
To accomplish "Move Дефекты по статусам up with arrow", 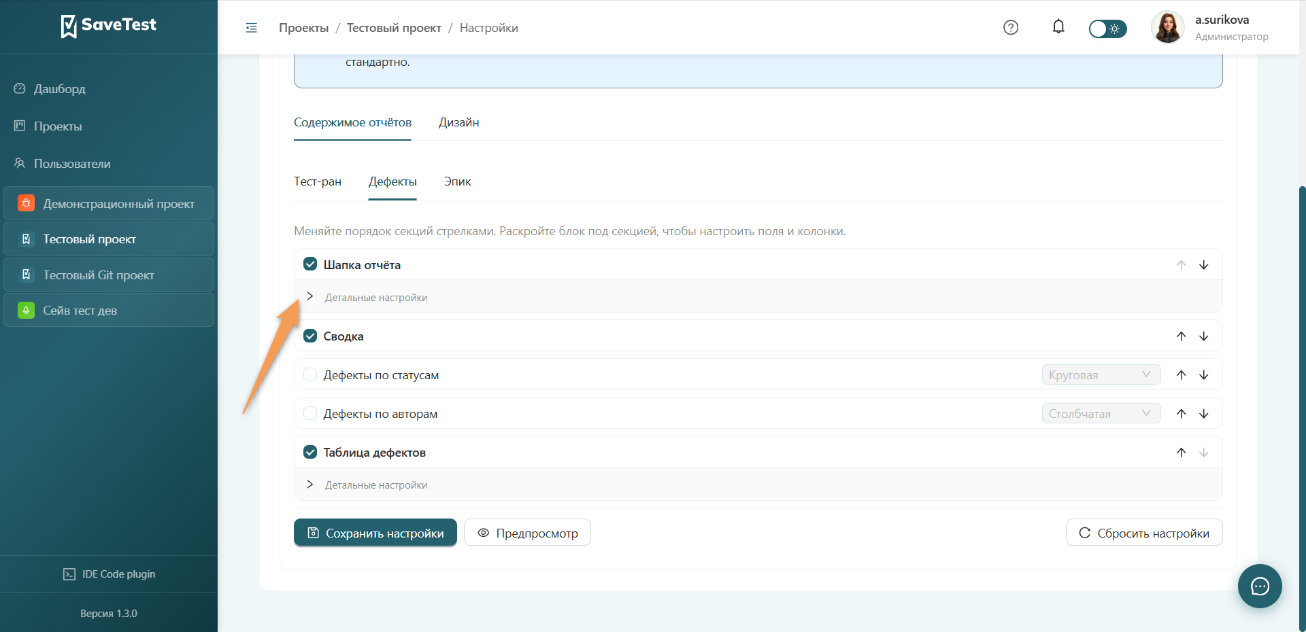I will 1182,375.
